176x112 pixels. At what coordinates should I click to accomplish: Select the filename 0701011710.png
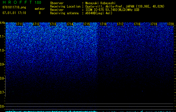tap(14, 8)
